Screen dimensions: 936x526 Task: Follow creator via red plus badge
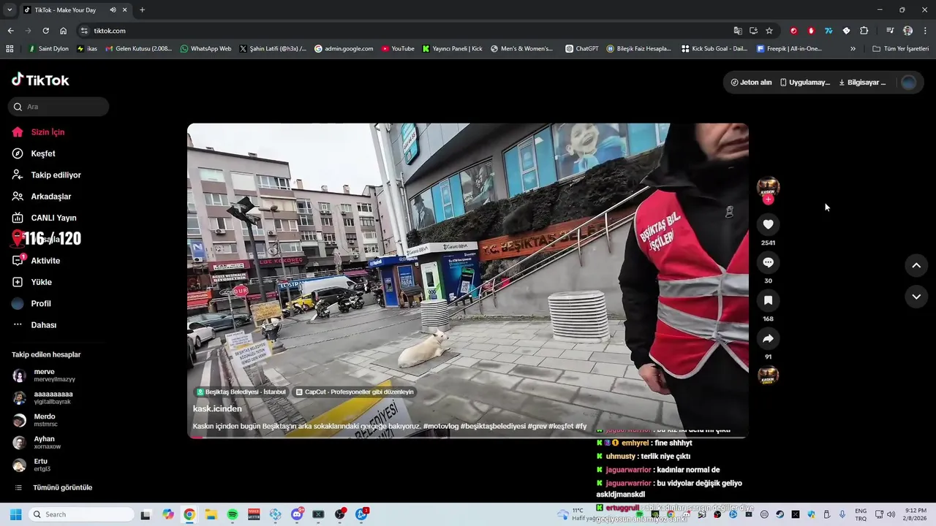coord(768,199)
